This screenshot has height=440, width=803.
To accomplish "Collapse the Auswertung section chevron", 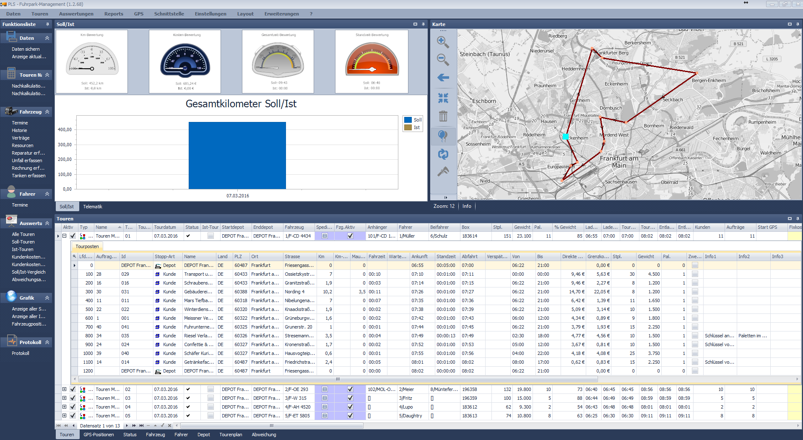I will [x=47, y=223].
